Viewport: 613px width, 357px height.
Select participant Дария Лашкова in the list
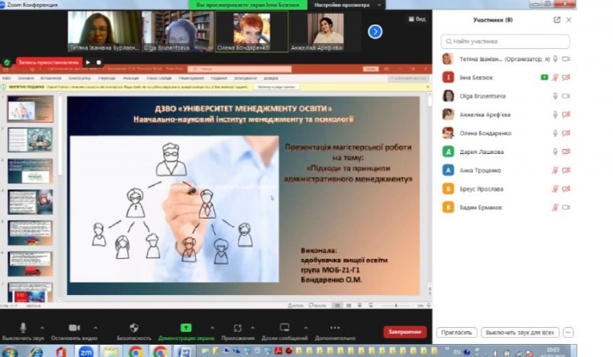coord(482,152)
